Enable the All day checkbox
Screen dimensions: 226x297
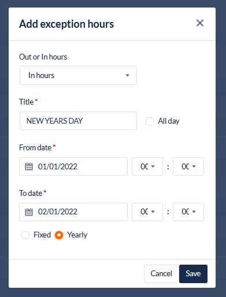[150, 121]
